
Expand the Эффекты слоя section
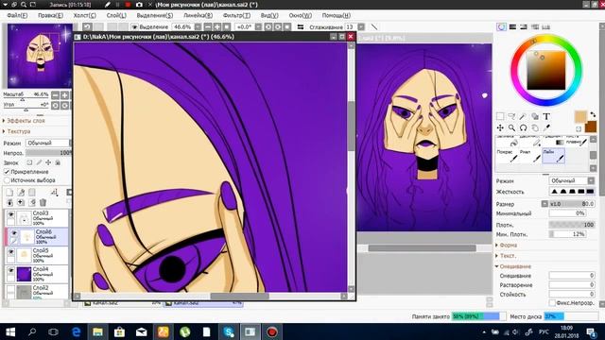[24, 121]
